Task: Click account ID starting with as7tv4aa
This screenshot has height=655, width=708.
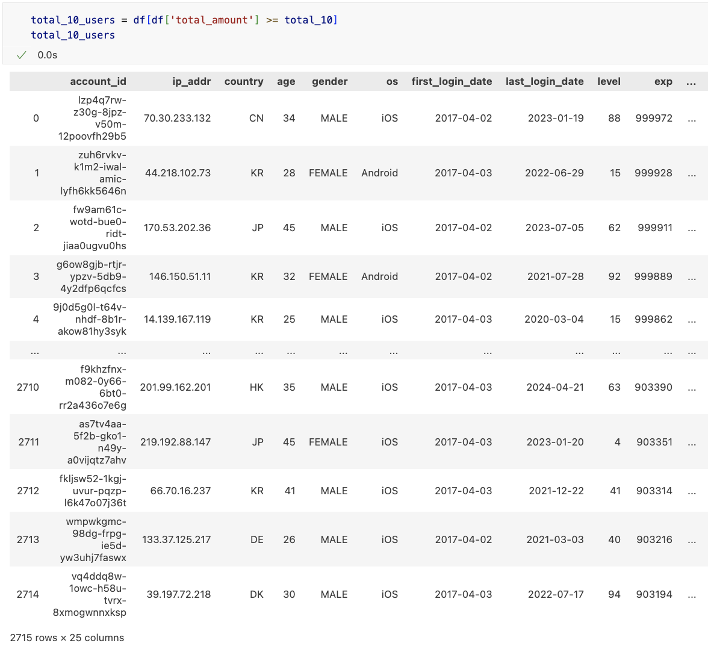Action: pos(96,442)
